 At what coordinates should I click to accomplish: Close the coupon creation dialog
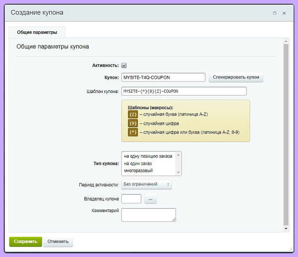point(284,13)
